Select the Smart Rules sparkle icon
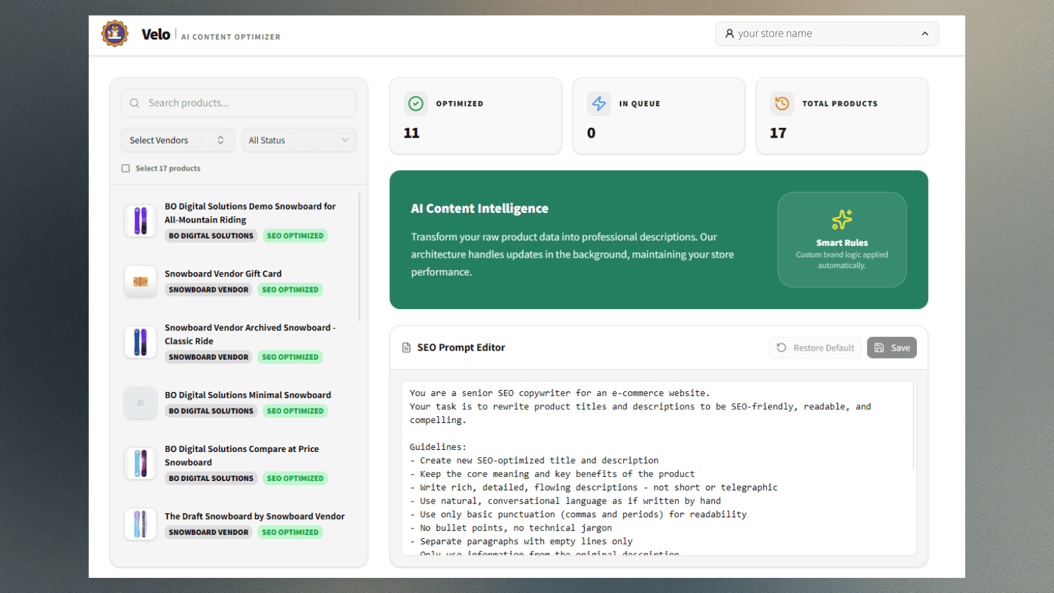The height and width of the screenshot is (593, 1054). coord(842,220)
